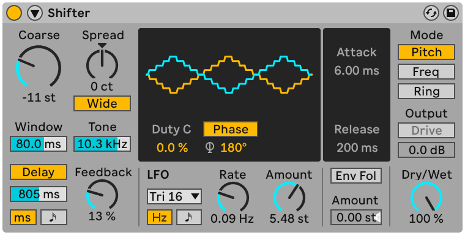Click the 0.0 dB output gain field
The width and height of the screenshot is (465, 235).
coord(426,150)
